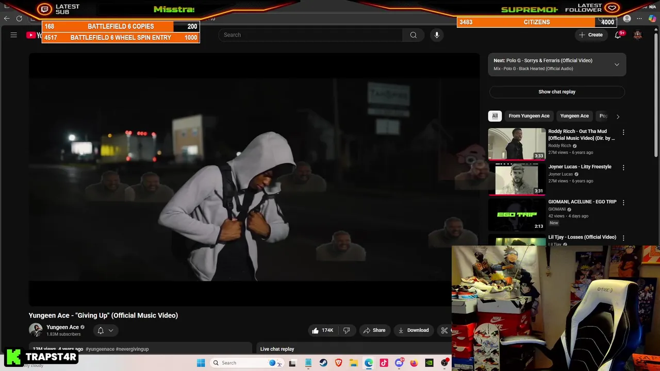Open Lil Tjay - Losses video title
This screenshot has width=660, height=371.
click(x=582, y=237)
